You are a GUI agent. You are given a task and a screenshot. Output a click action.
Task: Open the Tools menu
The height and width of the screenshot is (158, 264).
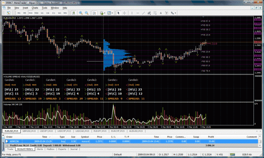coord(44,8)
